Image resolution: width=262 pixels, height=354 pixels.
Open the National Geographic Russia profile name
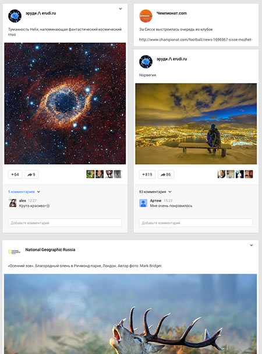[x=50, y=250]
